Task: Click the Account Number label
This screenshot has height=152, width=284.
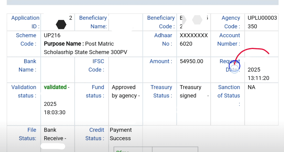Action: (229, 40)
